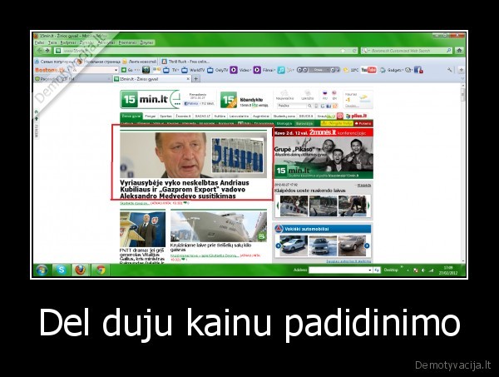This screenshot has width=499, height=377.
Task: Open the Grupė Pikaso conference banner
Action: click(324, 153)
